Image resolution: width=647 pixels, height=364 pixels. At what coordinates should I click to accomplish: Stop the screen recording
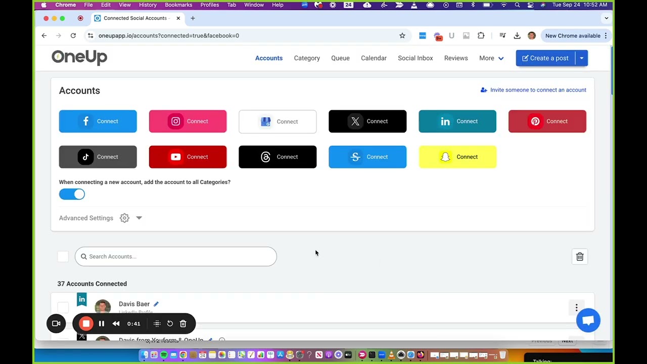point(86,324)
